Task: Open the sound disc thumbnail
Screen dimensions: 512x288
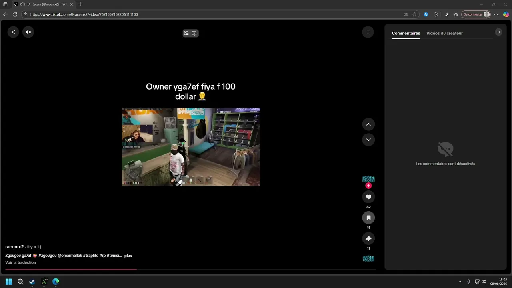Action: click(x=368, y=259)
